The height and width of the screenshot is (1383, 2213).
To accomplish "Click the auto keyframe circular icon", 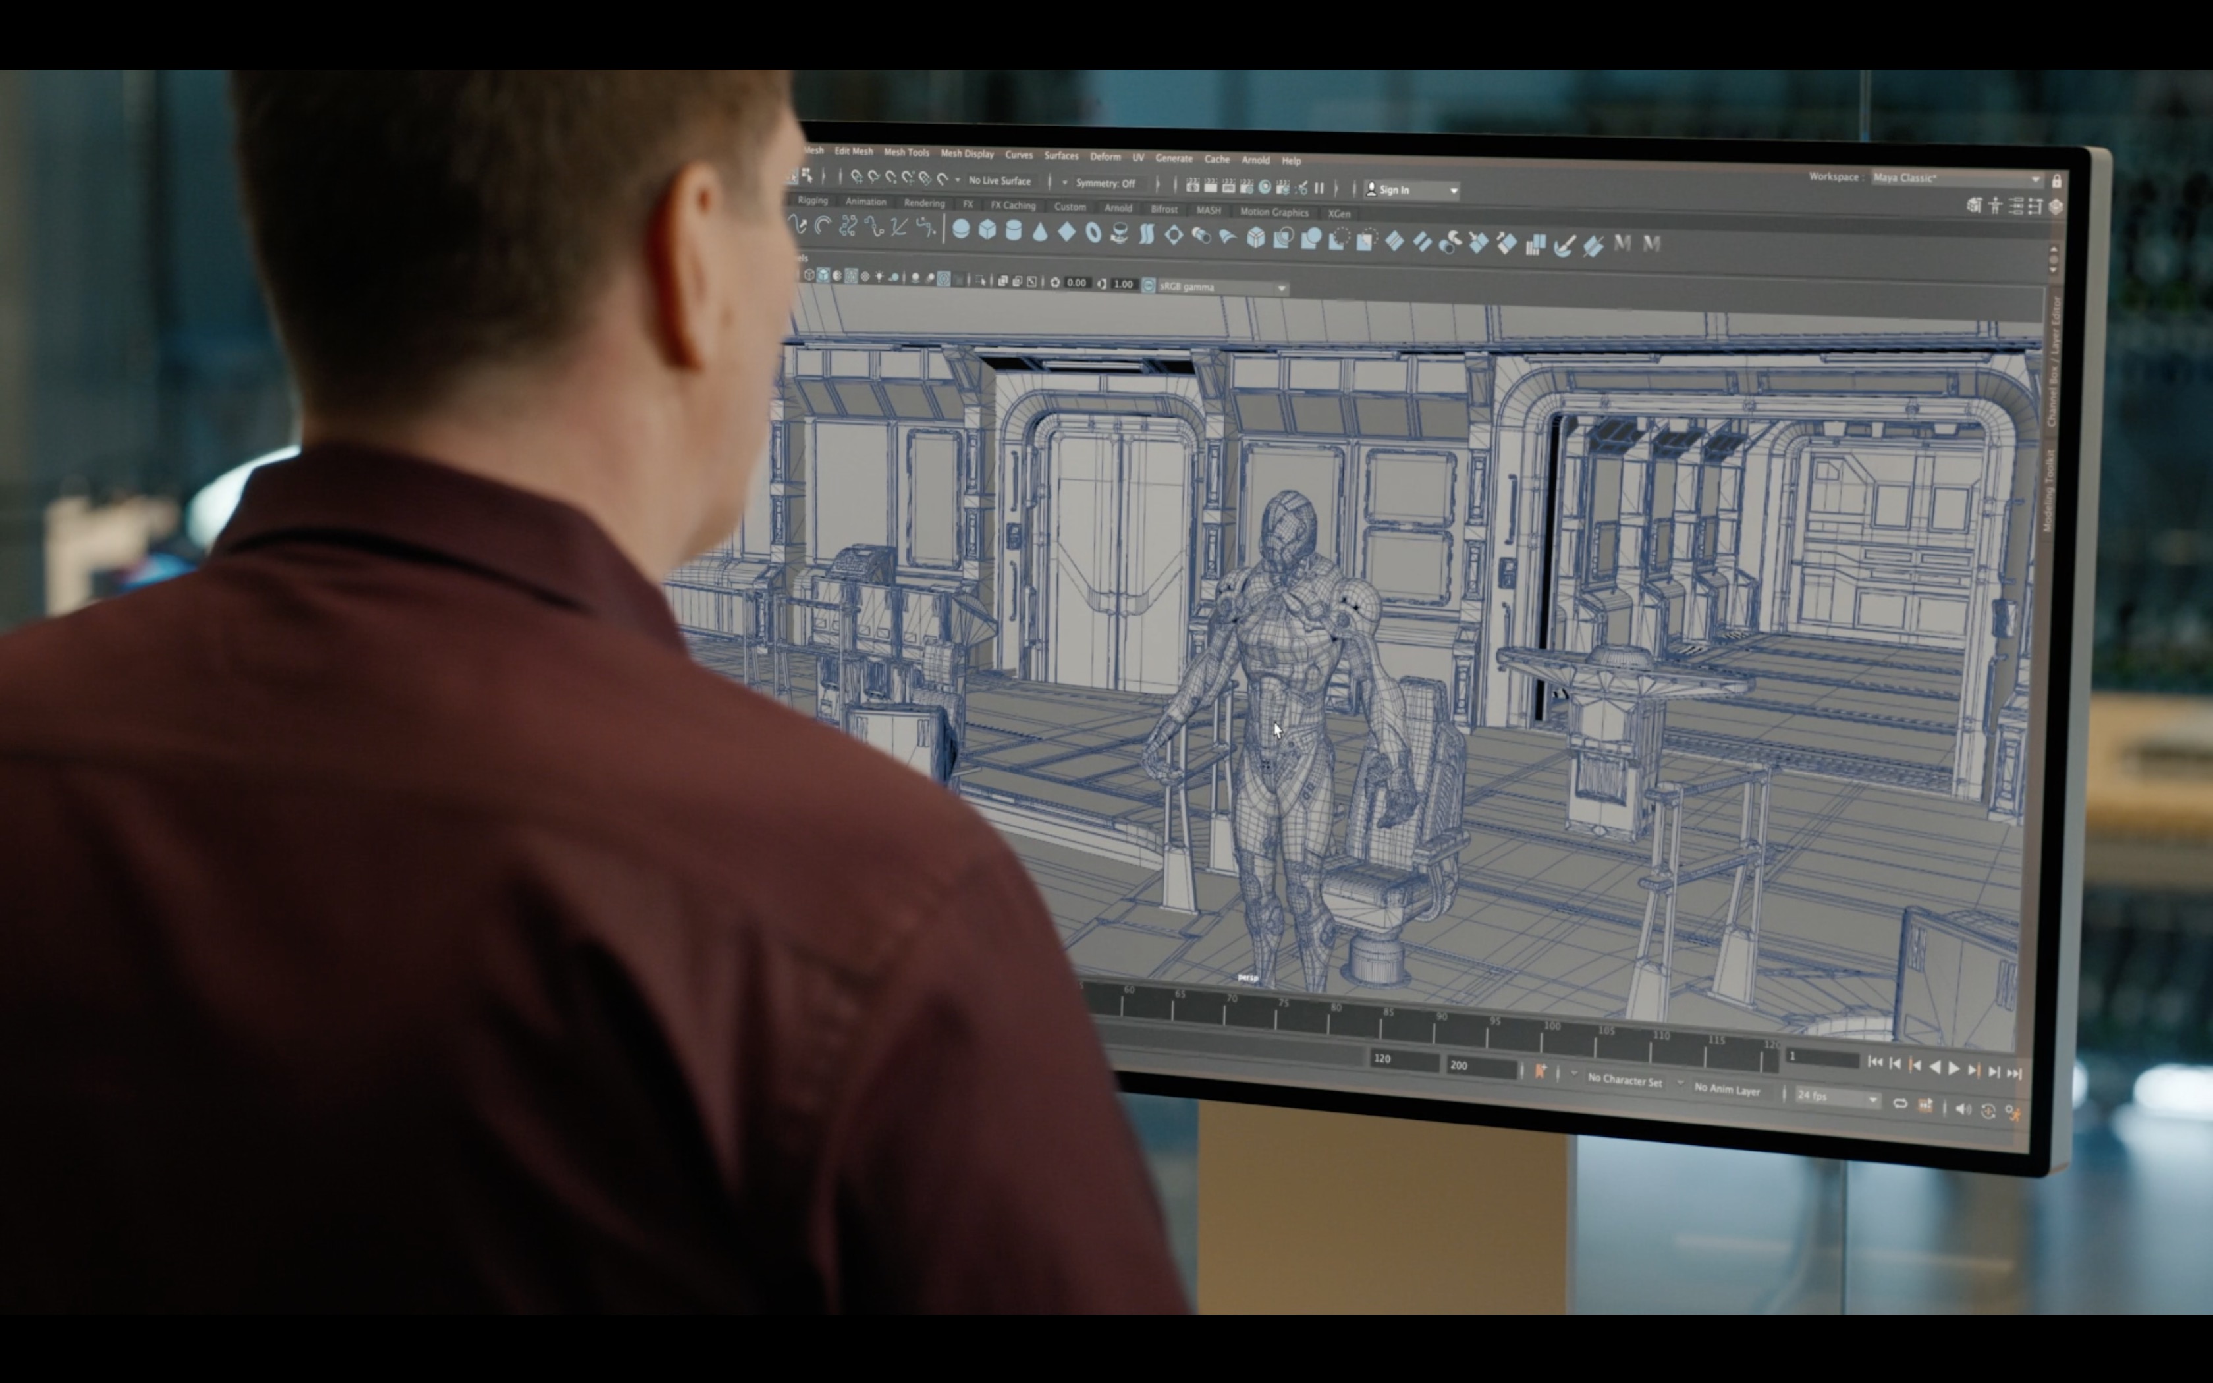I will point(1988,1110).
